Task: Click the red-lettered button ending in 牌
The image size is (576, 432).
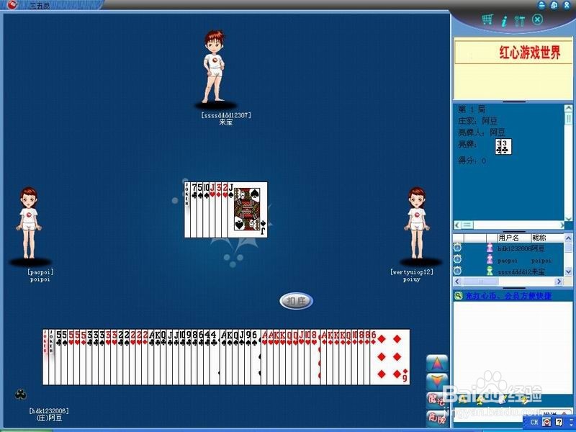Action: (x=437, y=418)
